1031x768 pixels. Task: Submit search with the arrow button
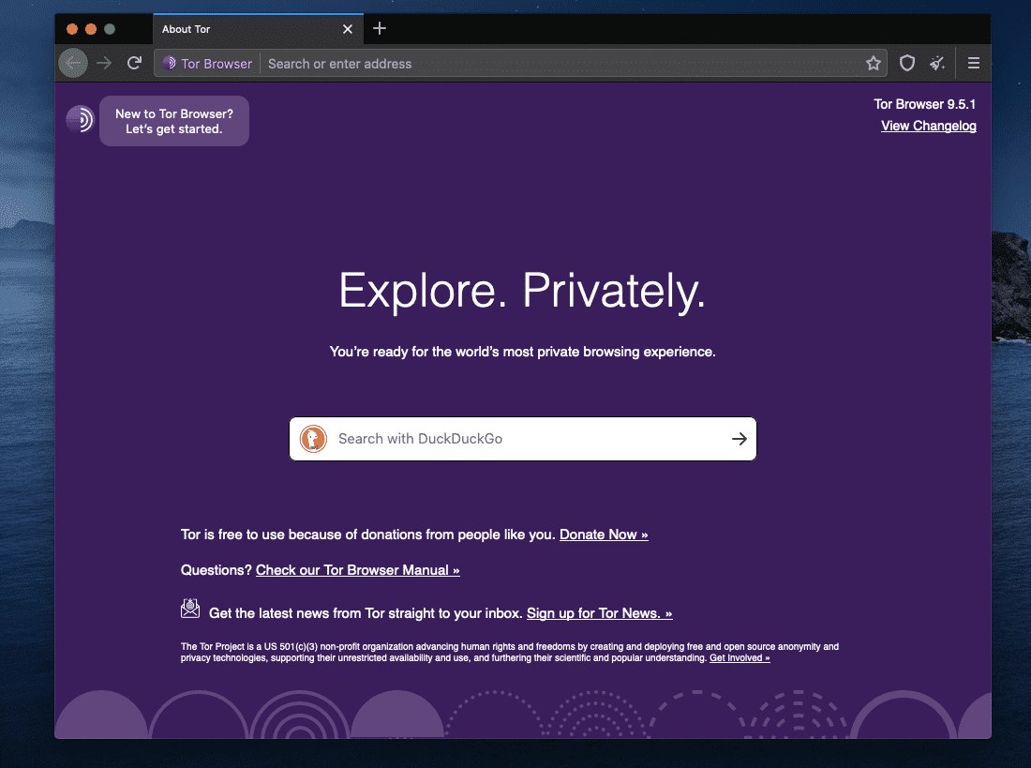pyautogui.click(x=739, y=439)
